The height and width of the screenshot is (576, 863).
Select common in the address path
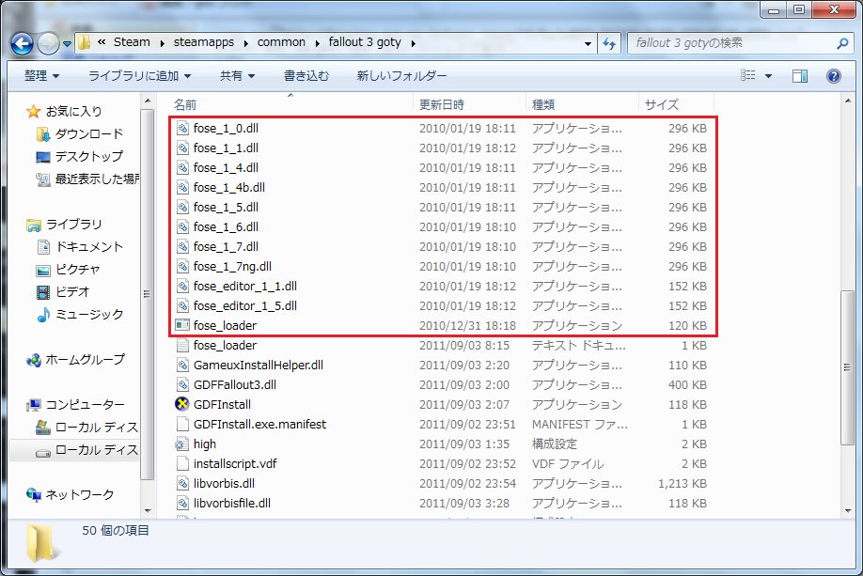(x=281, y=42)
